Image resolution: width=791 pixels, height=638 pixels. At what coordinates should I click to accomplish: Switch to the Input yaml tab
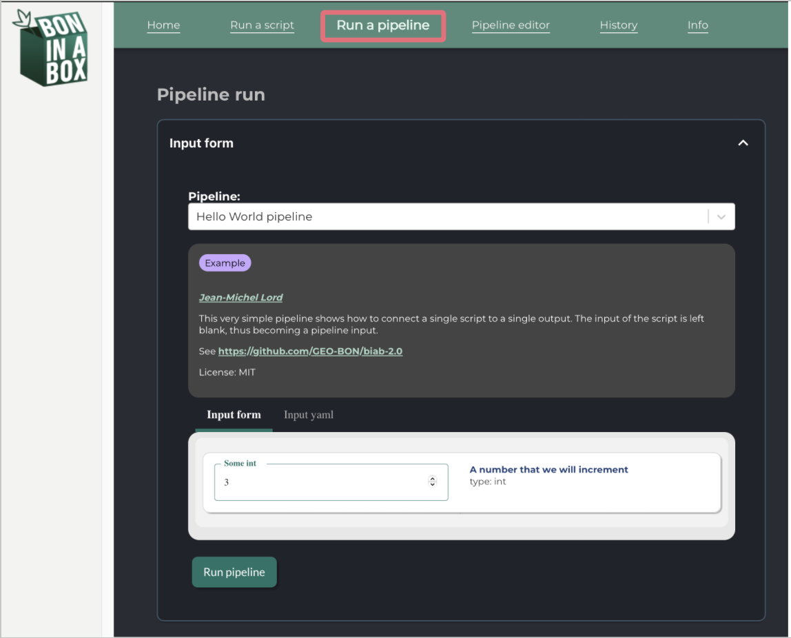coord(308,415)
